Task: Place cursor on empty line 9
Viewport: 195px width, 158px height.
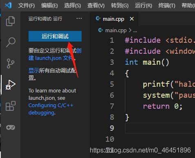Action: (x=160, y=128)
